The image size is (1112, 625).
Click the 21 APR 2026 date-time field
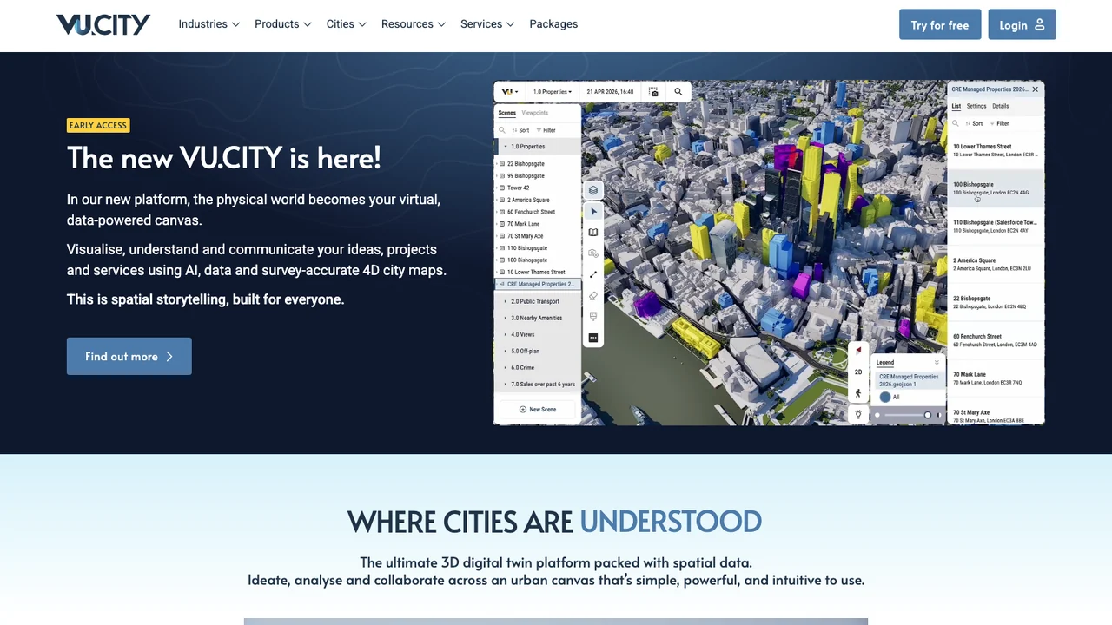(x=610, y=91)
